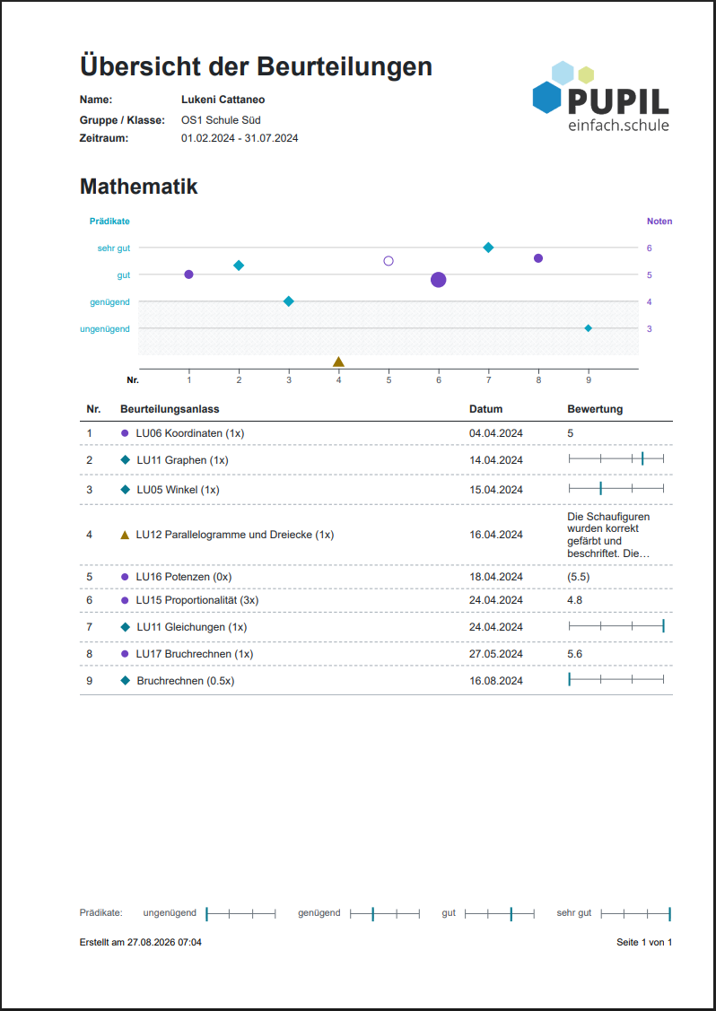Click the small teal diamond at Nr. 9
This screenshot has height=1011, width=716.
[589, 328]
